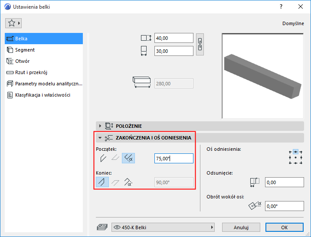Click the help question mark icon

(x=281, y=7)
